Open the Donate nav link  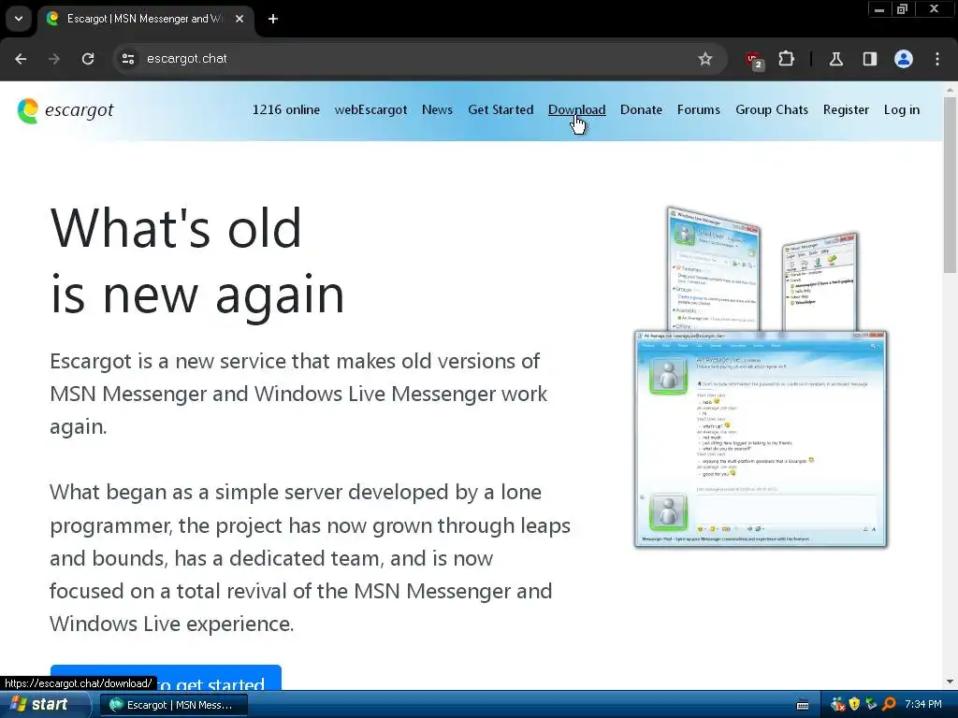pyautogui.click(x=641, y=110)
